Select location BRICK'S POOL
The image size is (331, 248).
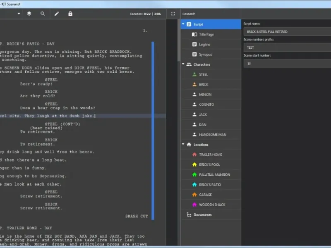click(211, 165)
